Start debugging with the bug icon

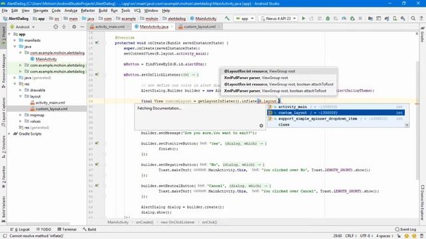pyautogui.click(x=327, y=19)
